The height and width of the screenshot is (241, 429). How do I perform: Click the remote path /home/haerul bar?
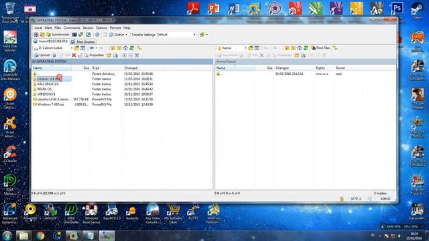pyautogui.click(x=306, y=62)
